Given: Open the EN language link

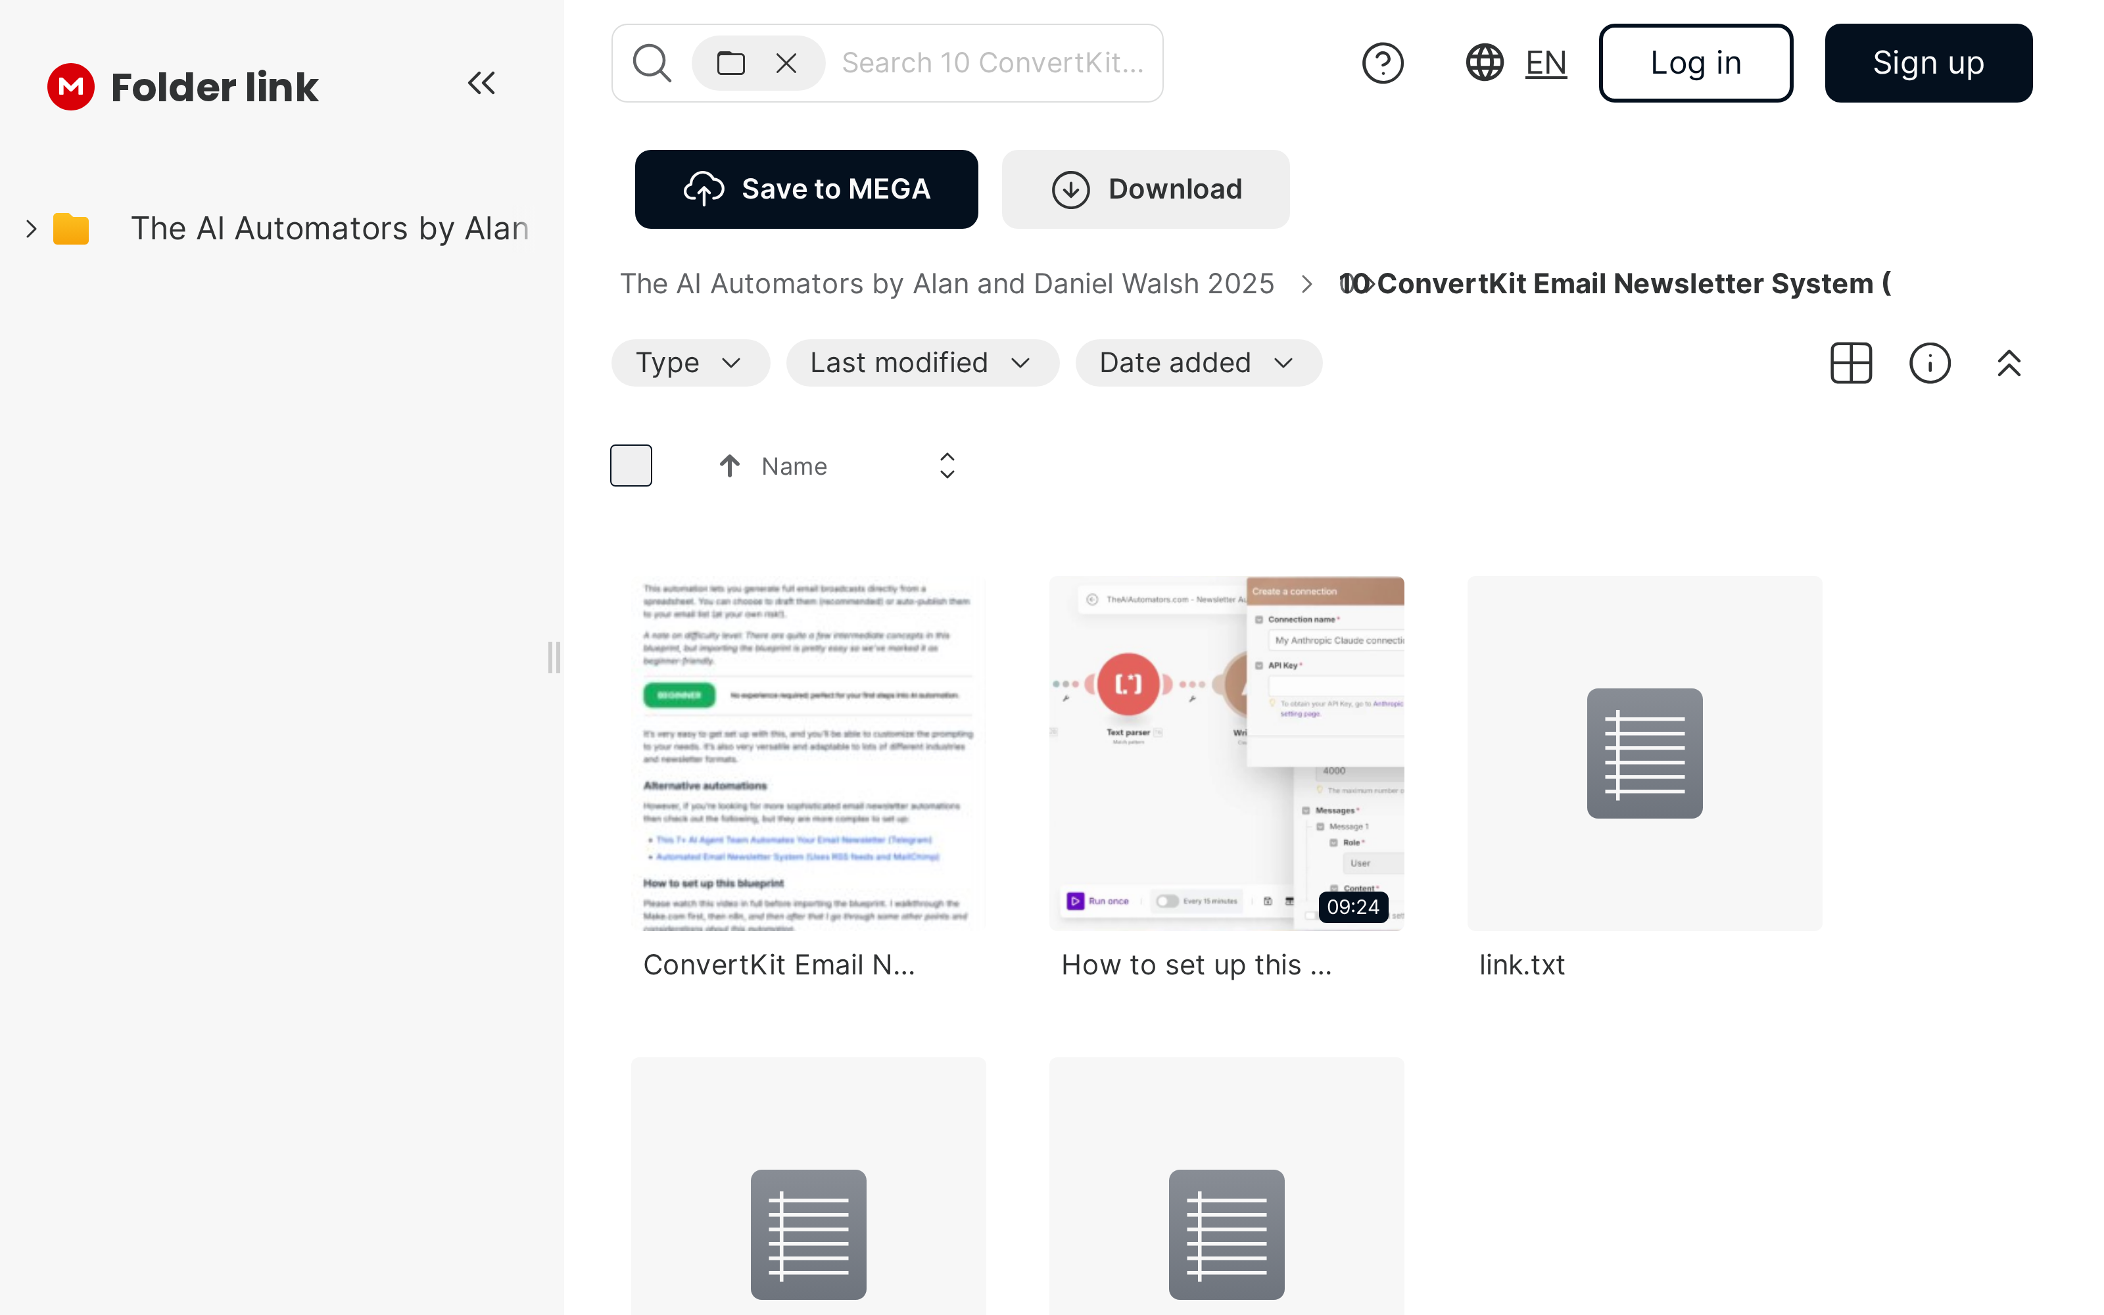Looking at the screenshot, I should coord(1545,64).
